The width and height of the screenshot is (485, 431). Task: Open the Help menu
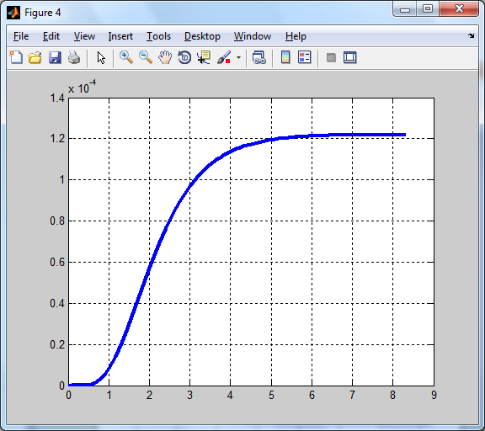click(x=296, y=36)
